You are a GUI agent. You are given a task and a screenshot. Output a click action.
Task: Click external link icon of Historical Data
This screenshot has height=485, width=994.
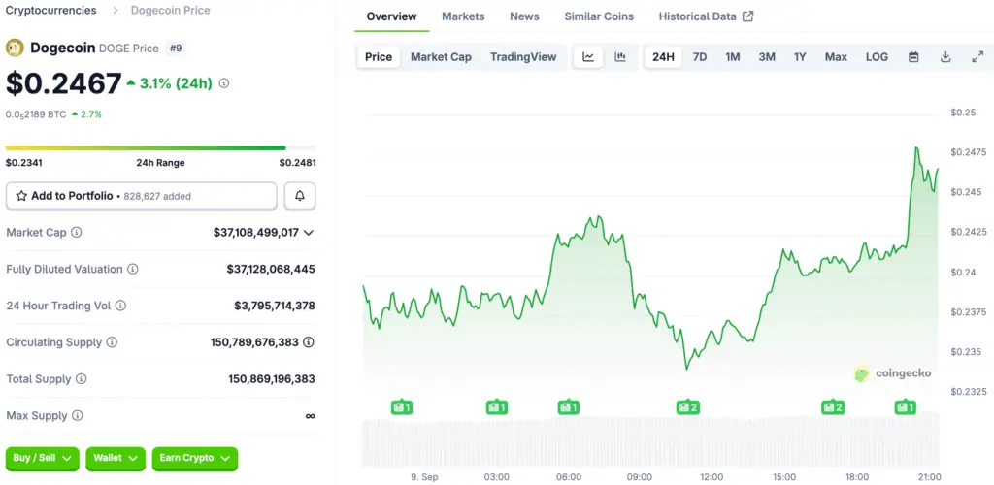click(x=748, y=16)
